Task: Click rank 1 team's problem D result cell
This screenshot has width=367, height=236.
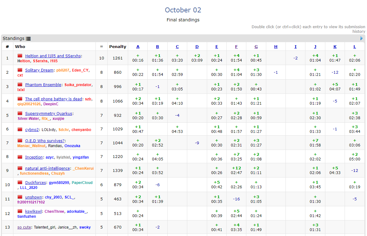Action: tap(197, 58)
